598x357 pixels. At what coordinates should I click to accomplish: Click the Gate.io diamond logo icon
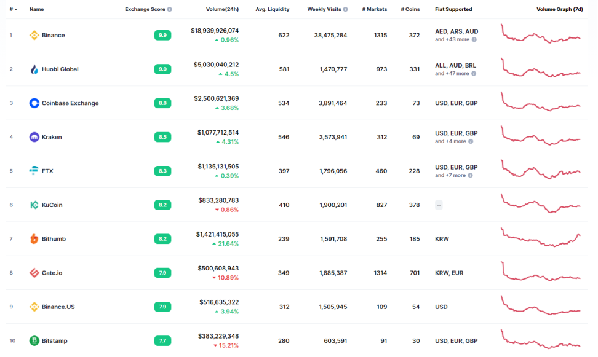34,273
